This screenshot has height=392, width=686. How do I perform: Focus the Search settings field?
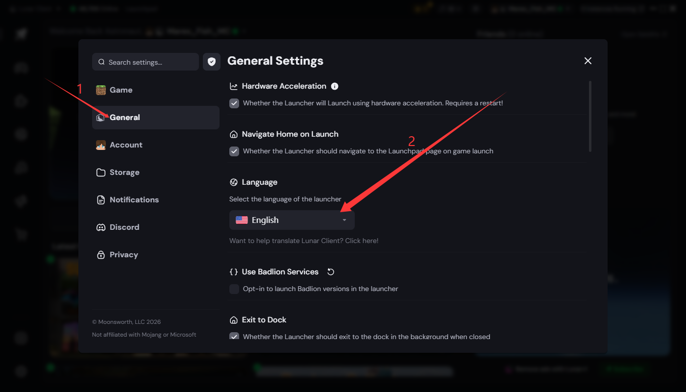coord(146,62)
